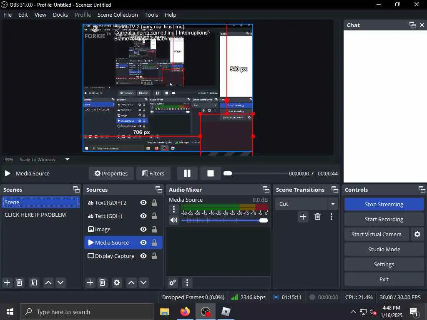Add a new source with plus icon
This screenshot has height=320, width=427.
pos(90,282)
